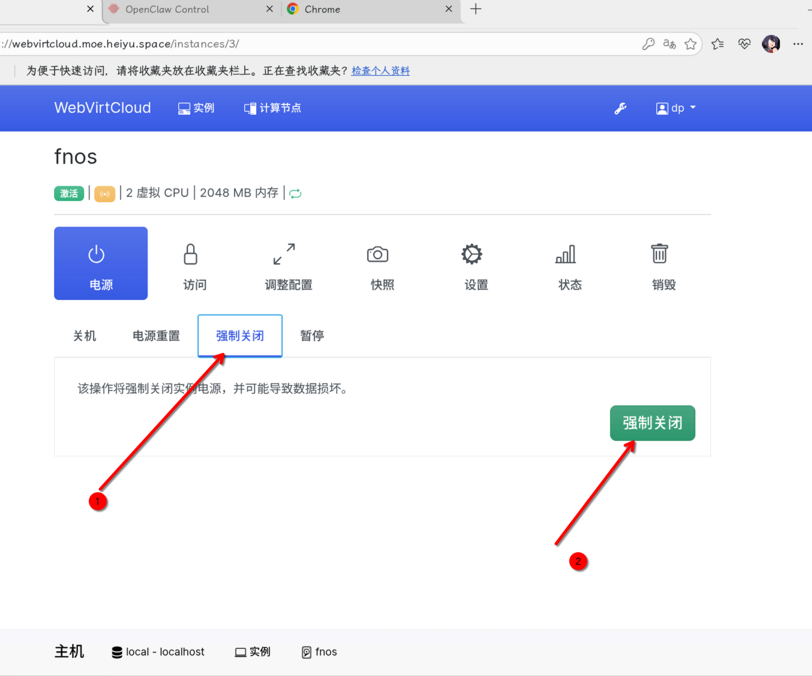This screenshot has width=812, height=676.
Task: Open the 电源 power section
Action: click(101, 263)
